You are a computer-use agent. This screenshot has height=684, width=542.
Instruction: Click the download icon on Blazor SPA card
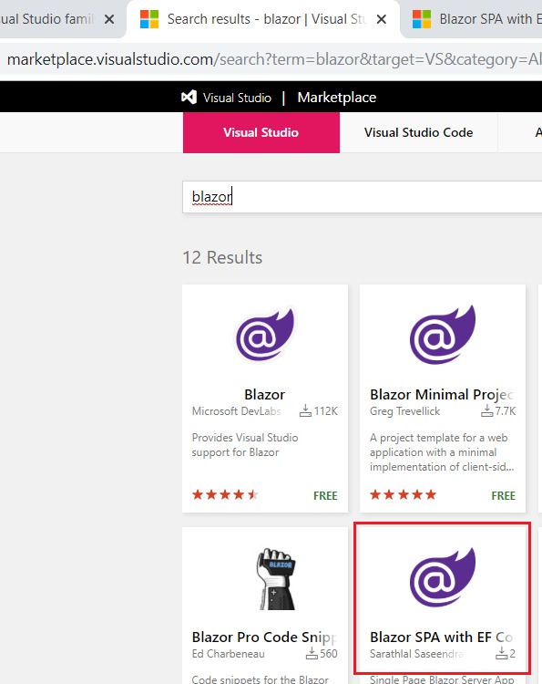[x=502, y=654]
